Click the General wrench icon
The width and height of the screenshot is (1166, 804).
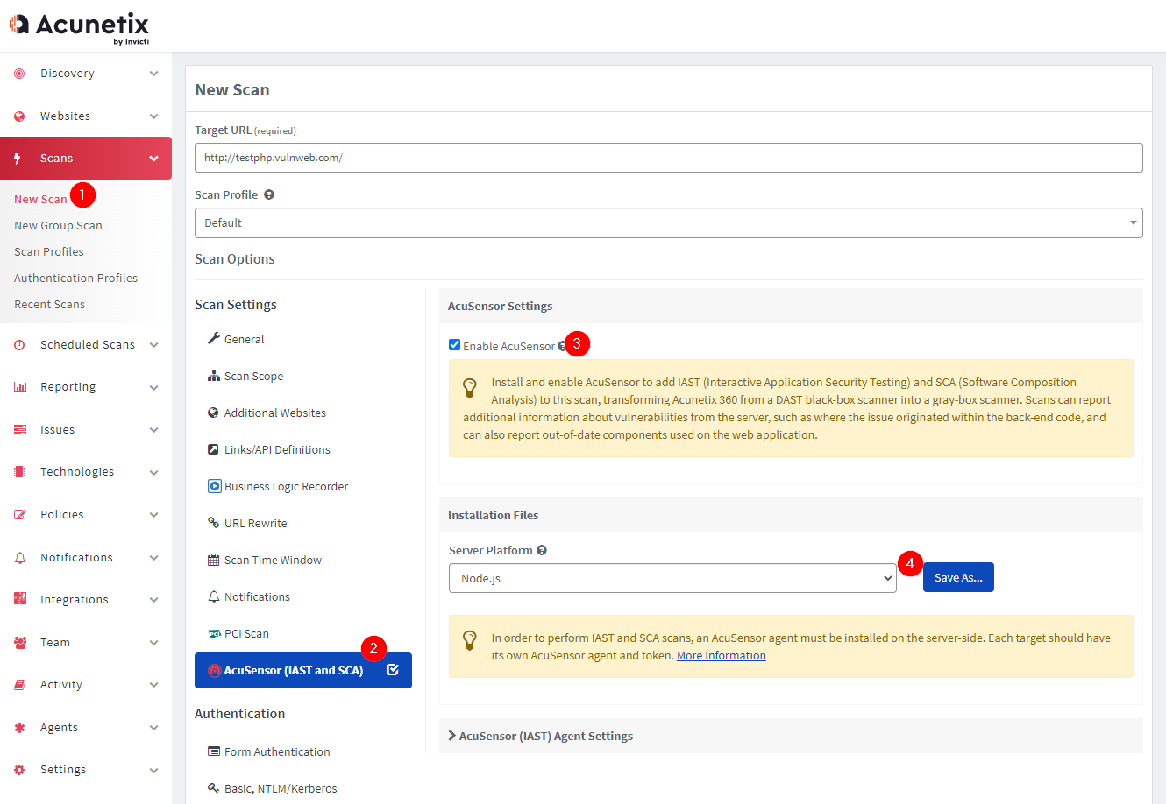point(213,338)
